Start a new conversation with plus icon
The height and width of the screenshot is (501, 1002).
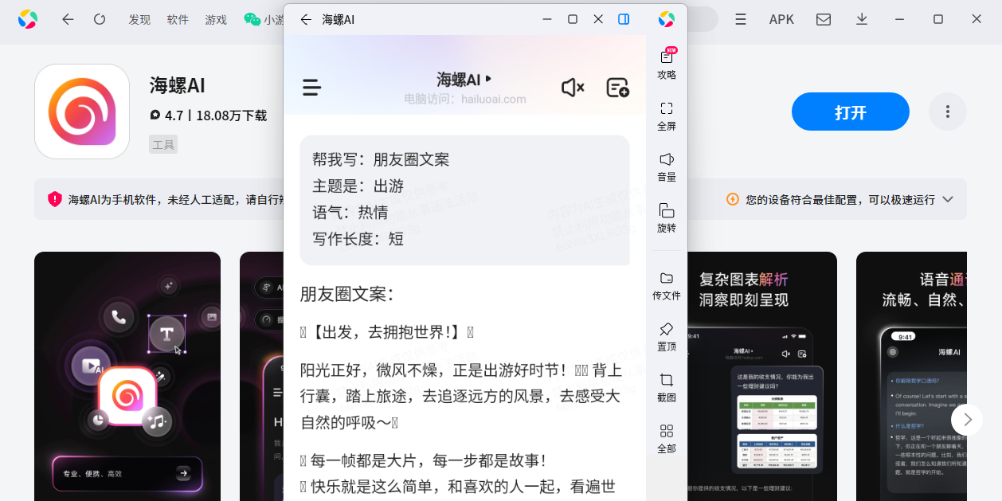(x=617, y=88)
